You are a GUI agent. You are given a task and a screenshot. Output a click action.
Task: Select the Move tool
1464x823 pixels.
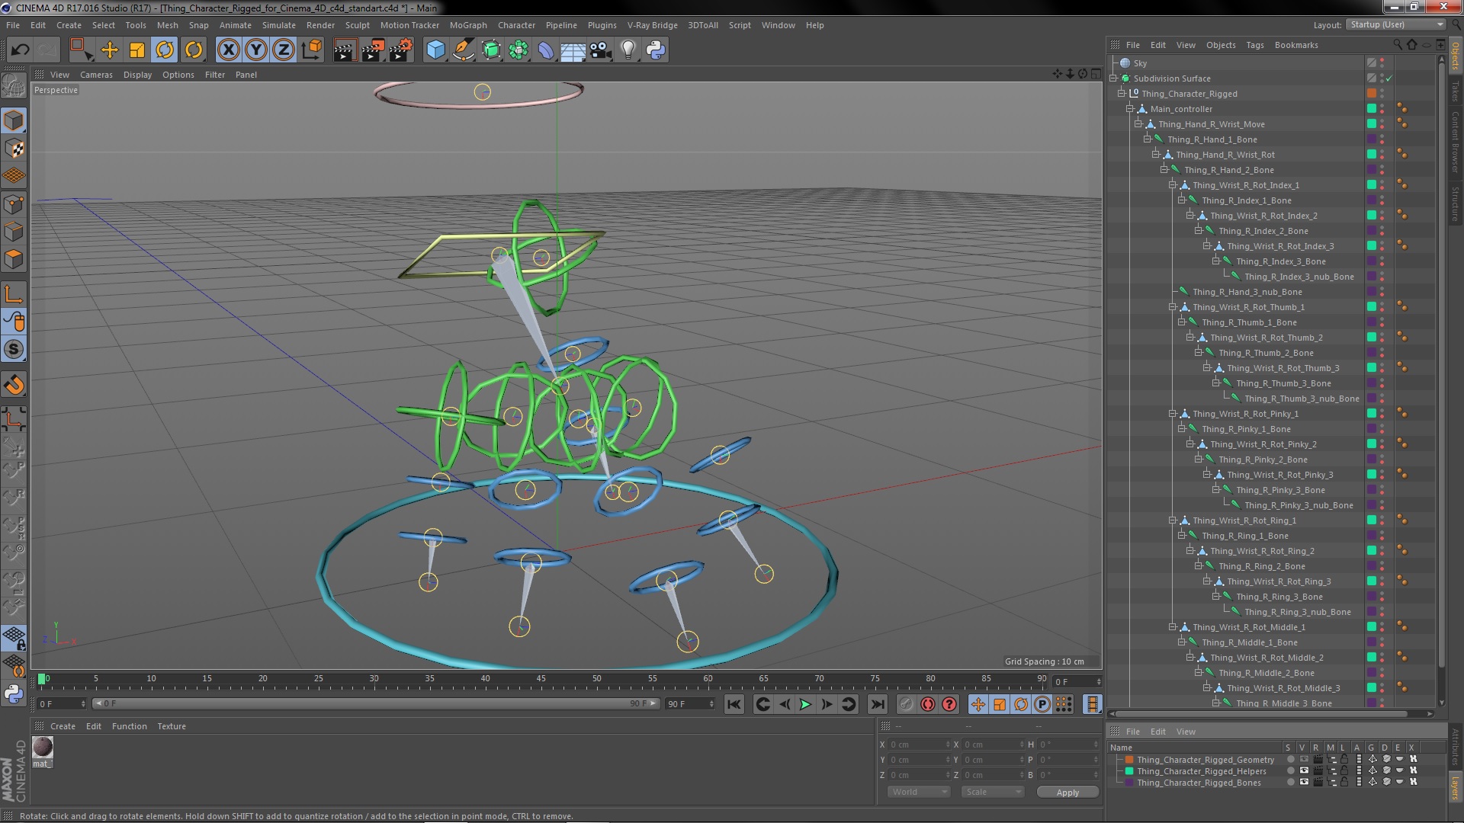pos(109,50)
